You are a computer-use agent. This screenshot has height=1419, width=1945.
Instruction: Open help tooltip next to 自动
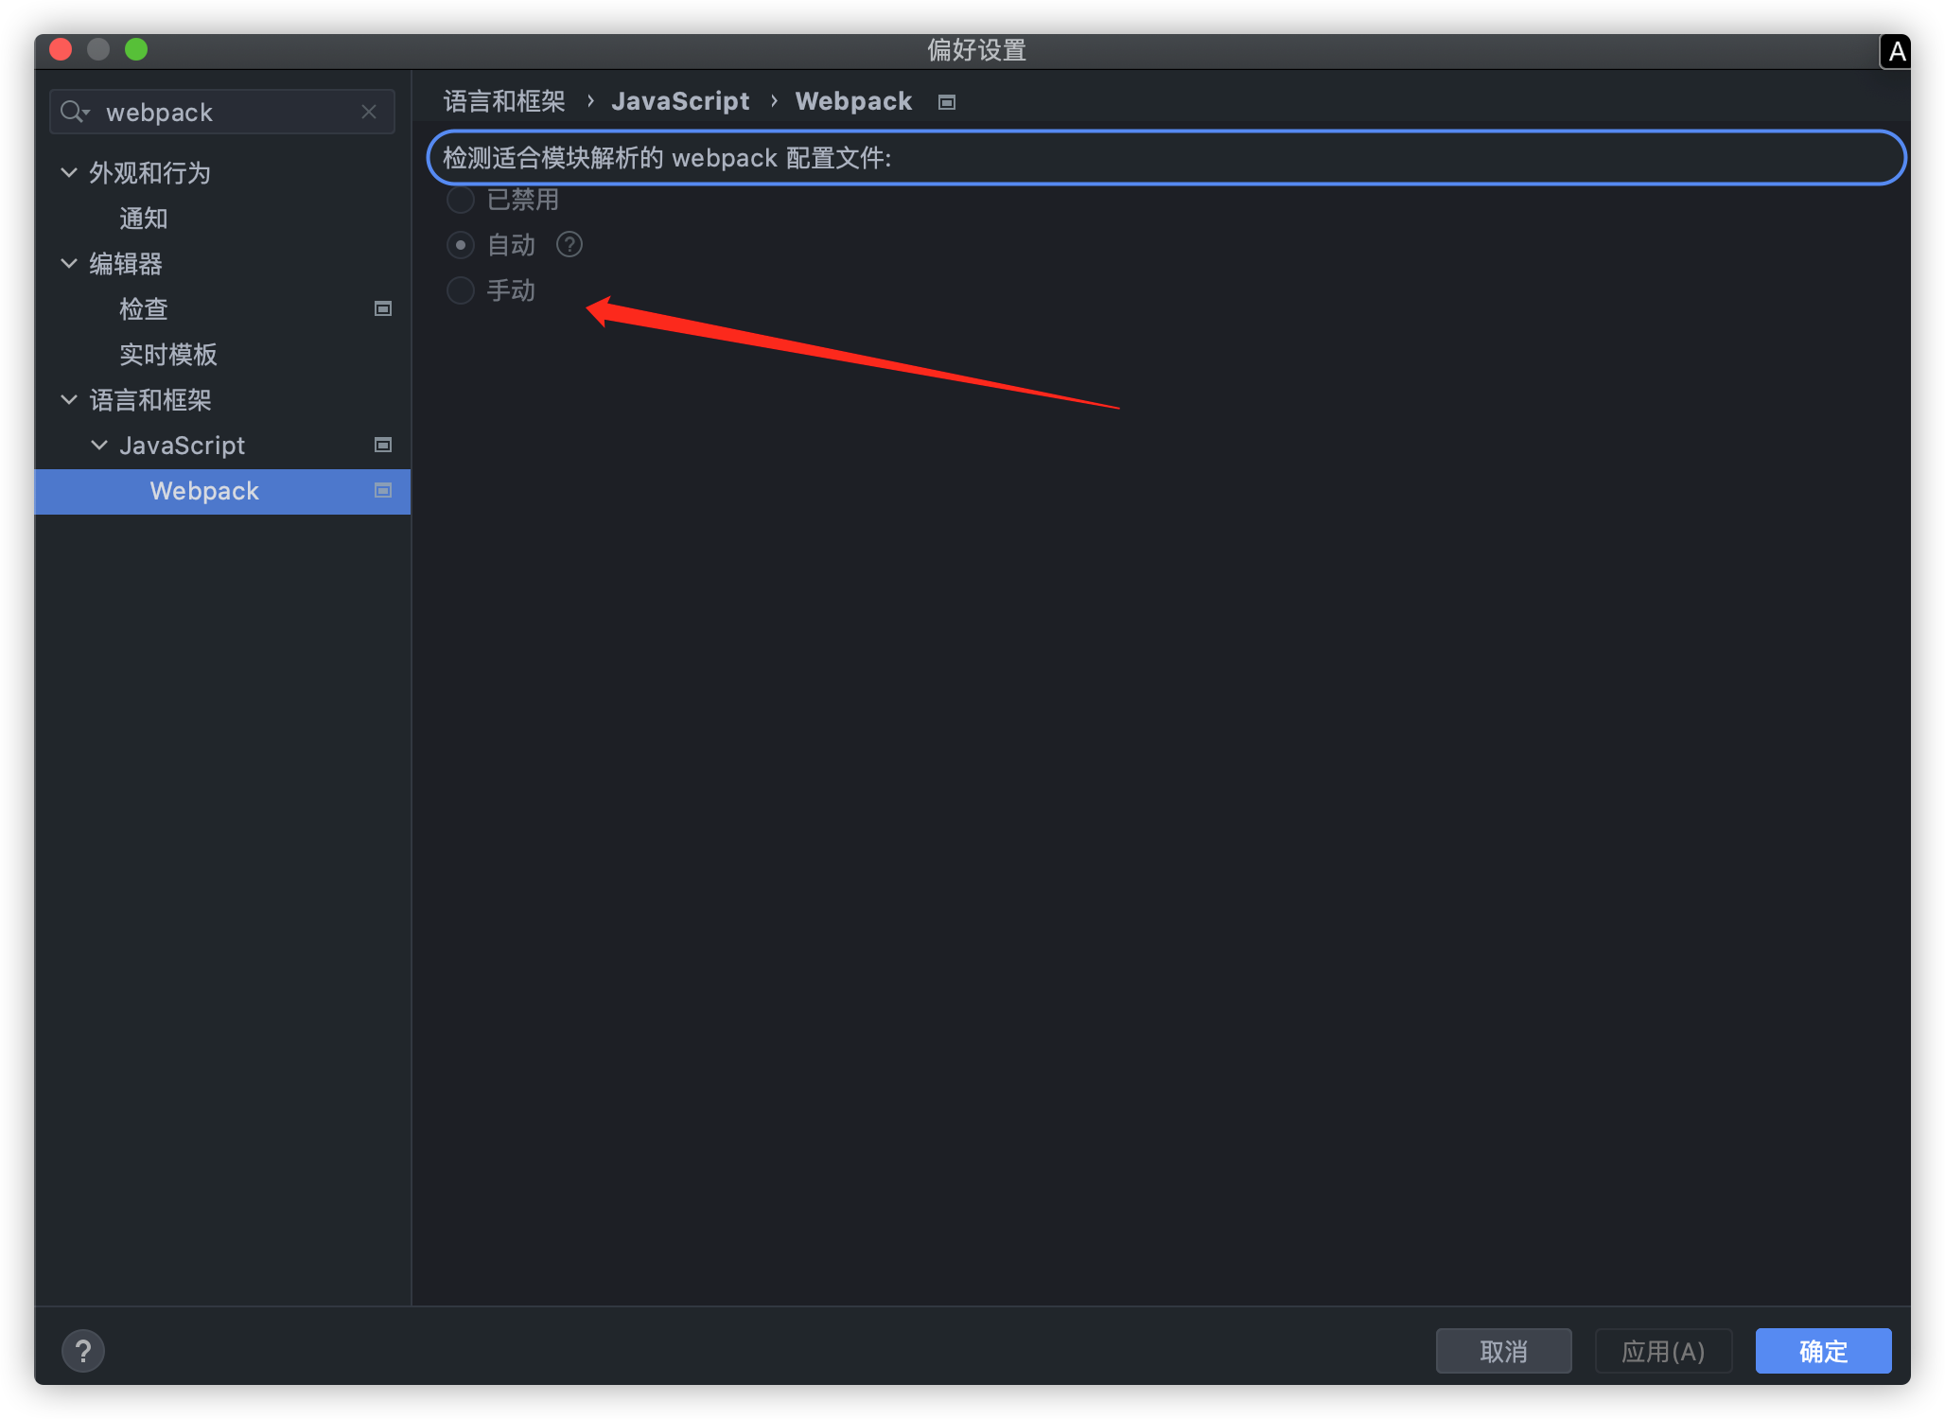[x=569, y=245]
